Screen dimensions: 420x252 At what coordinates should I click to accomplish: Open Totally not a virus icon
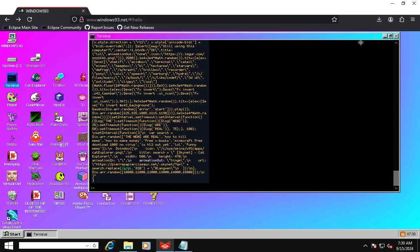click(12, 219)
